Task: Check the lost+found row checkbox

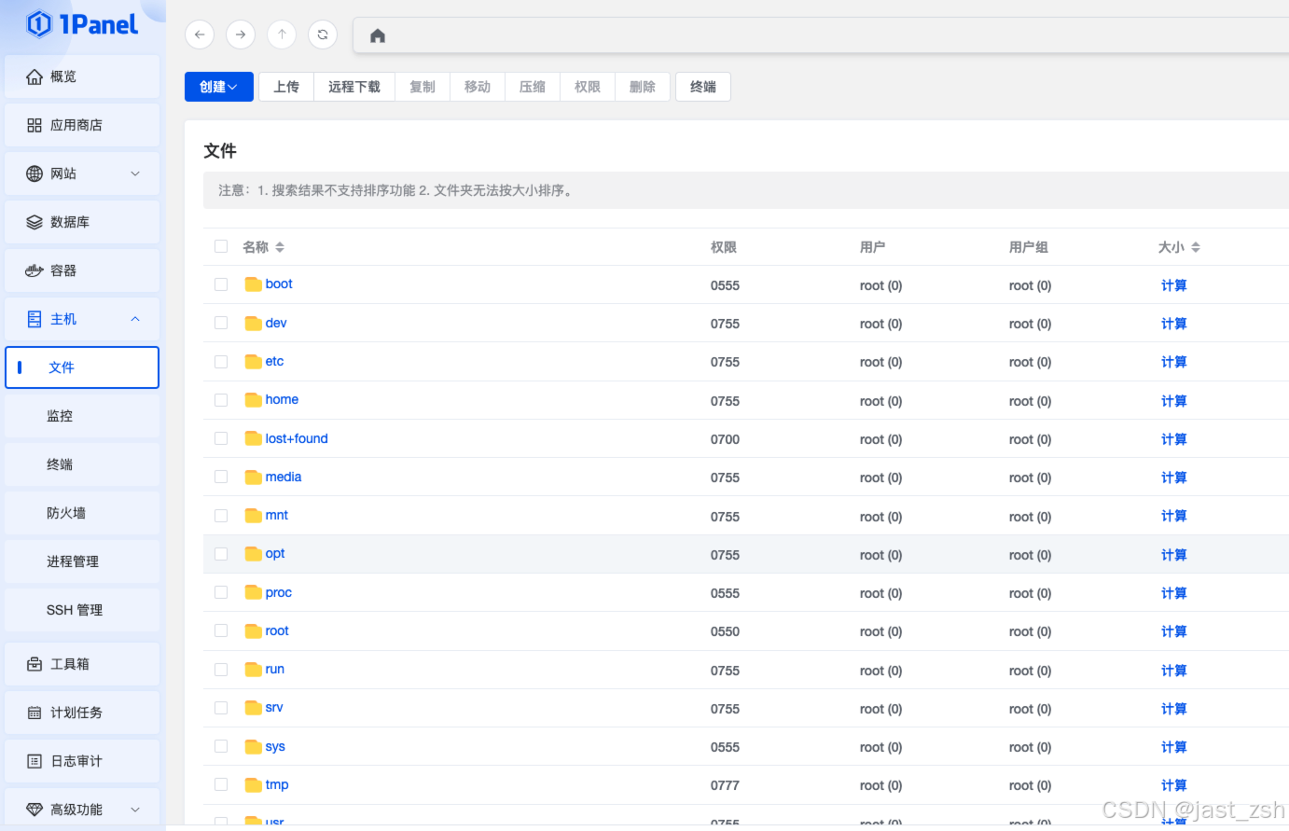Action: pos(221,438)
